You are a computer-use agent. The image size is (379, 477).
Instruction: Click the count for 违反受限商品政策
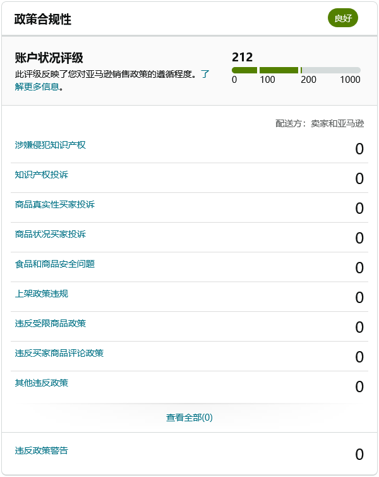359,327
